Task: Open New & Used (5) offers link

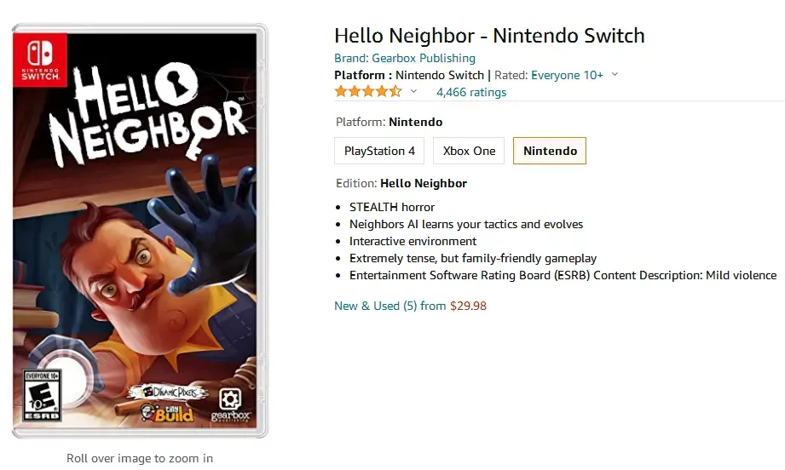Action: [390, 306]
